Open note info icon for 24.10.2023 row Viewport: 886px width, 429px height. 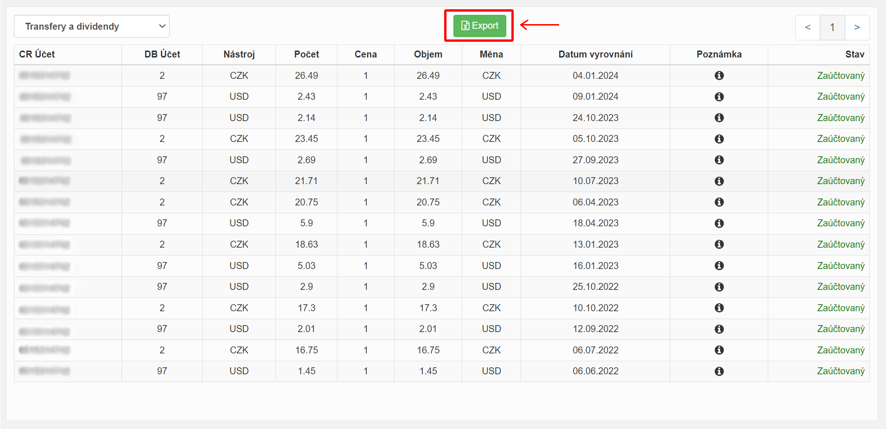click(719, 118)
